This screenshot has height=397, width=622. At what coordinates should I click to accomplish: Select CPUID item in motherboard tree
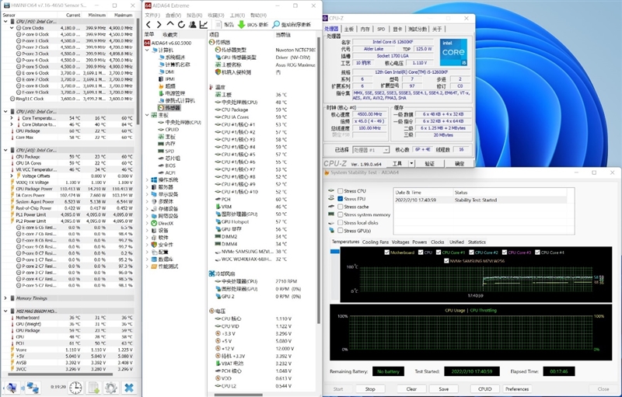click(x=169, y=130)
